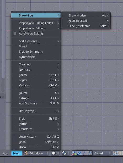
Task: Click the Bisect menu entry
Action: point(36,46)
